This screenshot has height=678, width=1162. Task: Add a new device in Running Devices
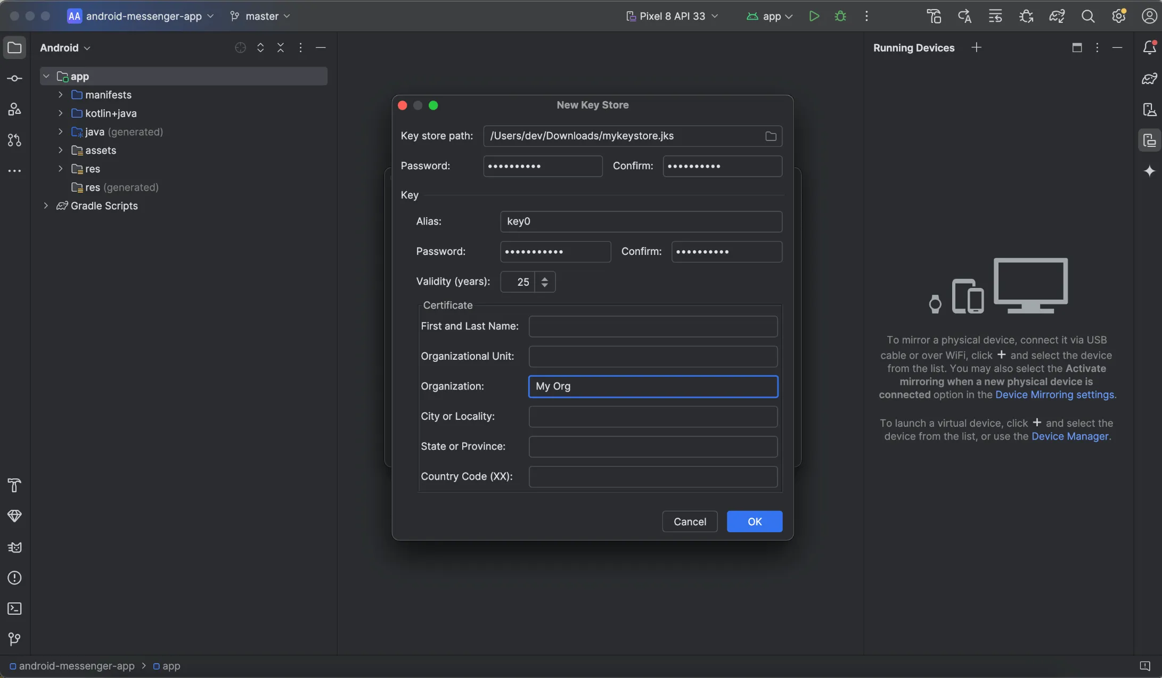[976, 48]
